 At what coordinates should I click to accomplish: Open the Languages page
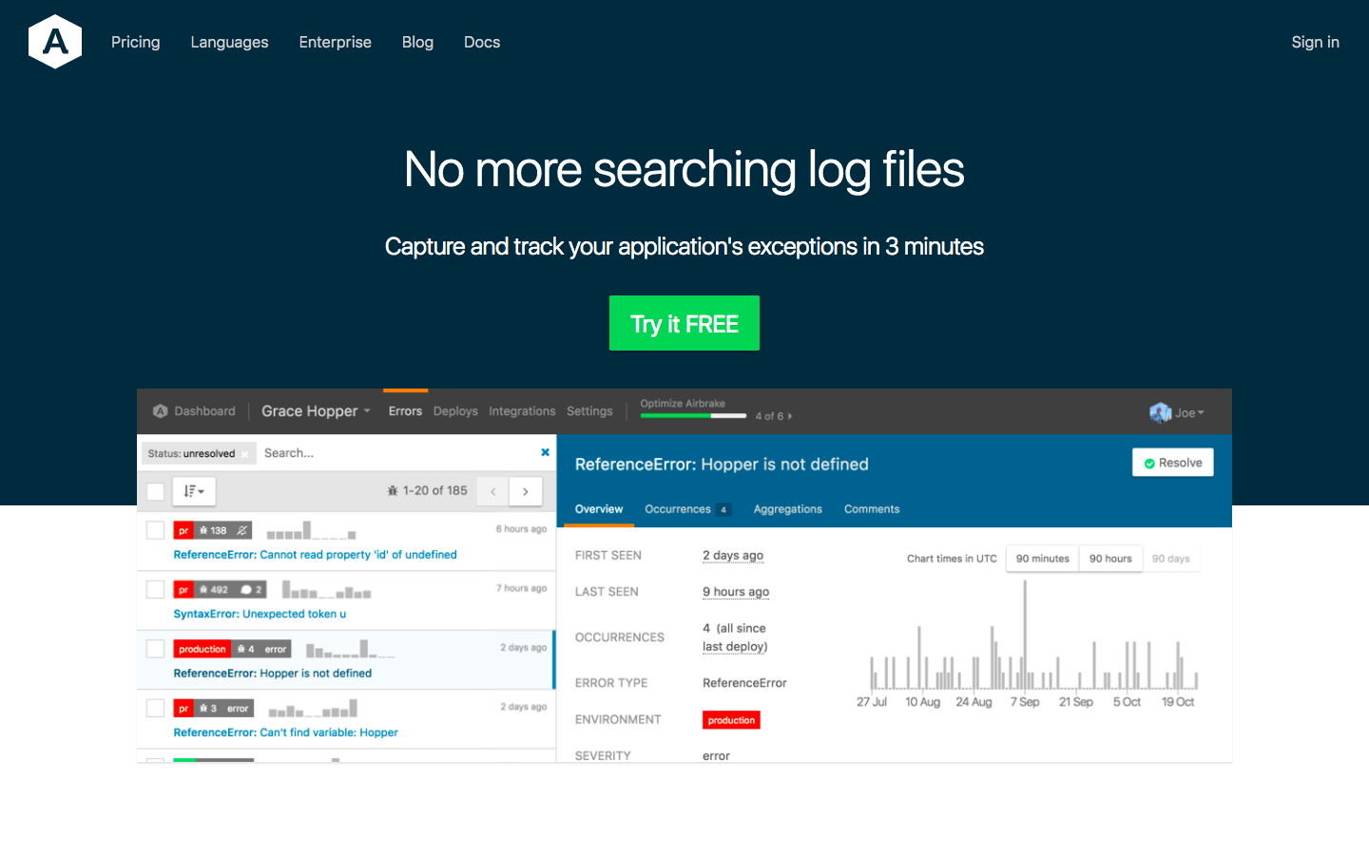pos(229,42)
